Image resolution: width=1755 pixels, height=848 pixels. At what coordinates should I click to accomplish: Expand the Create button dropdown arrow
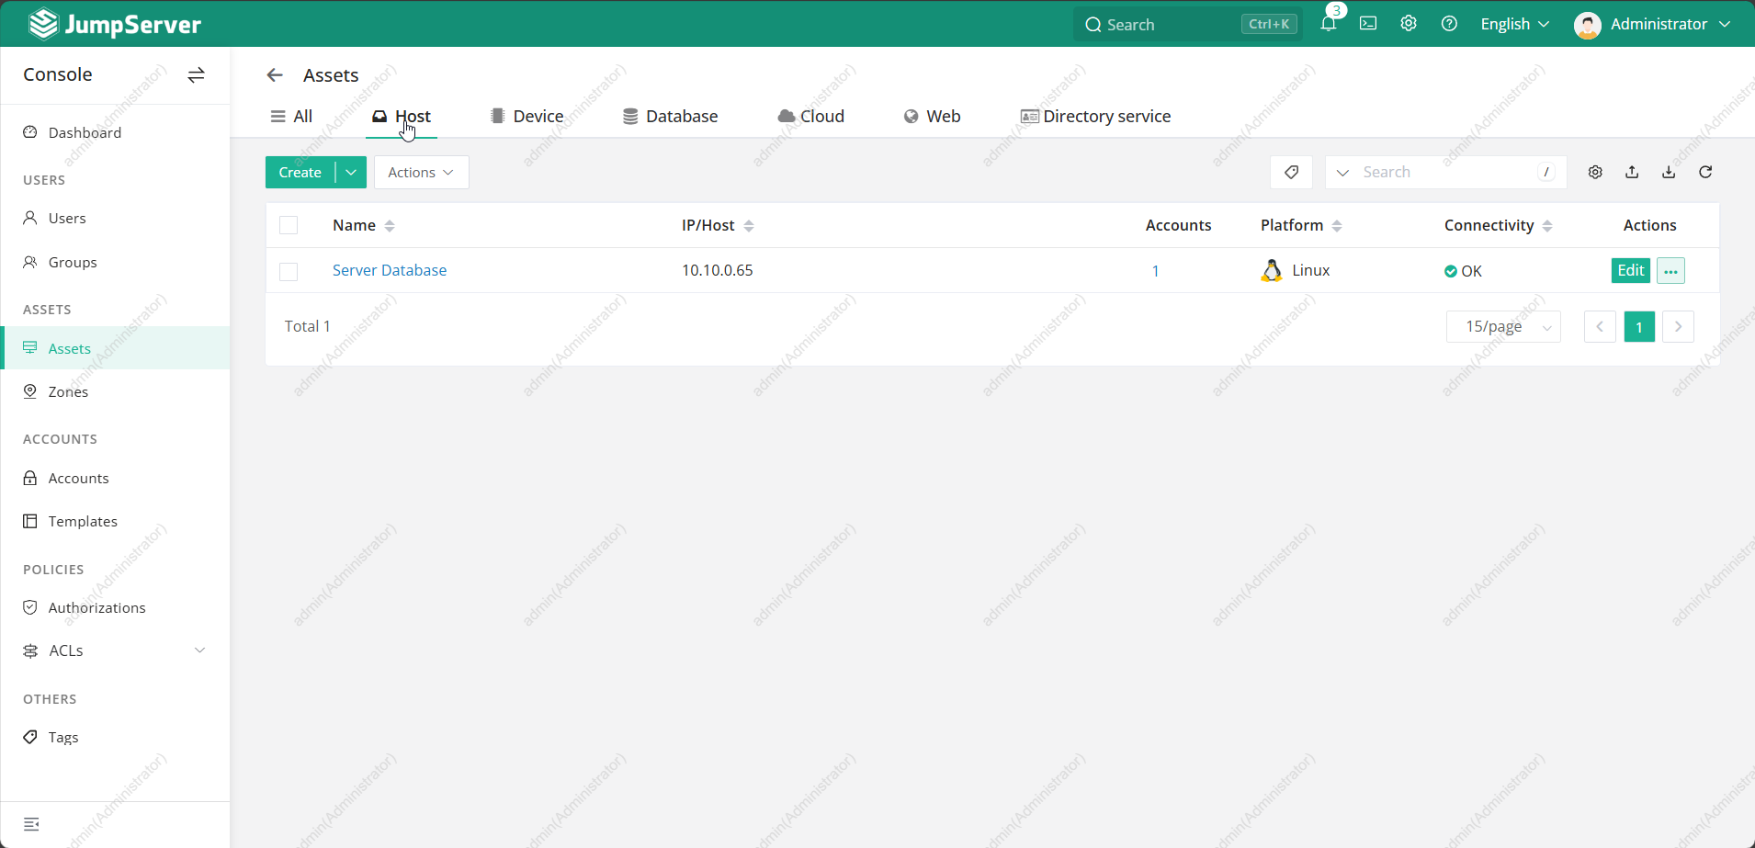[351, 172]
